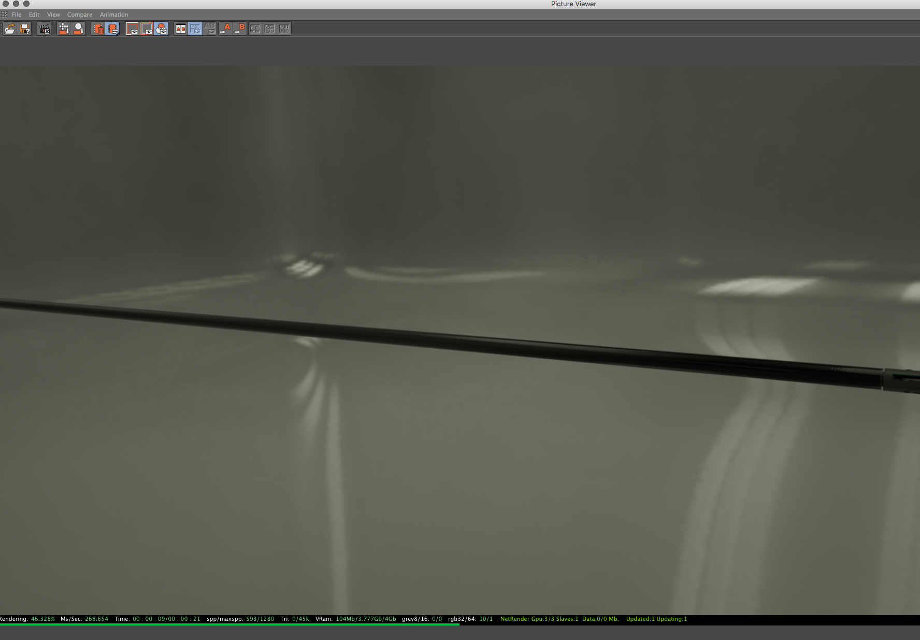The height and width of the screenshot is (640, 920).
Task: Click the NetRender Gpu:3/3 Slaves:1 text
Action: point(539,619)
